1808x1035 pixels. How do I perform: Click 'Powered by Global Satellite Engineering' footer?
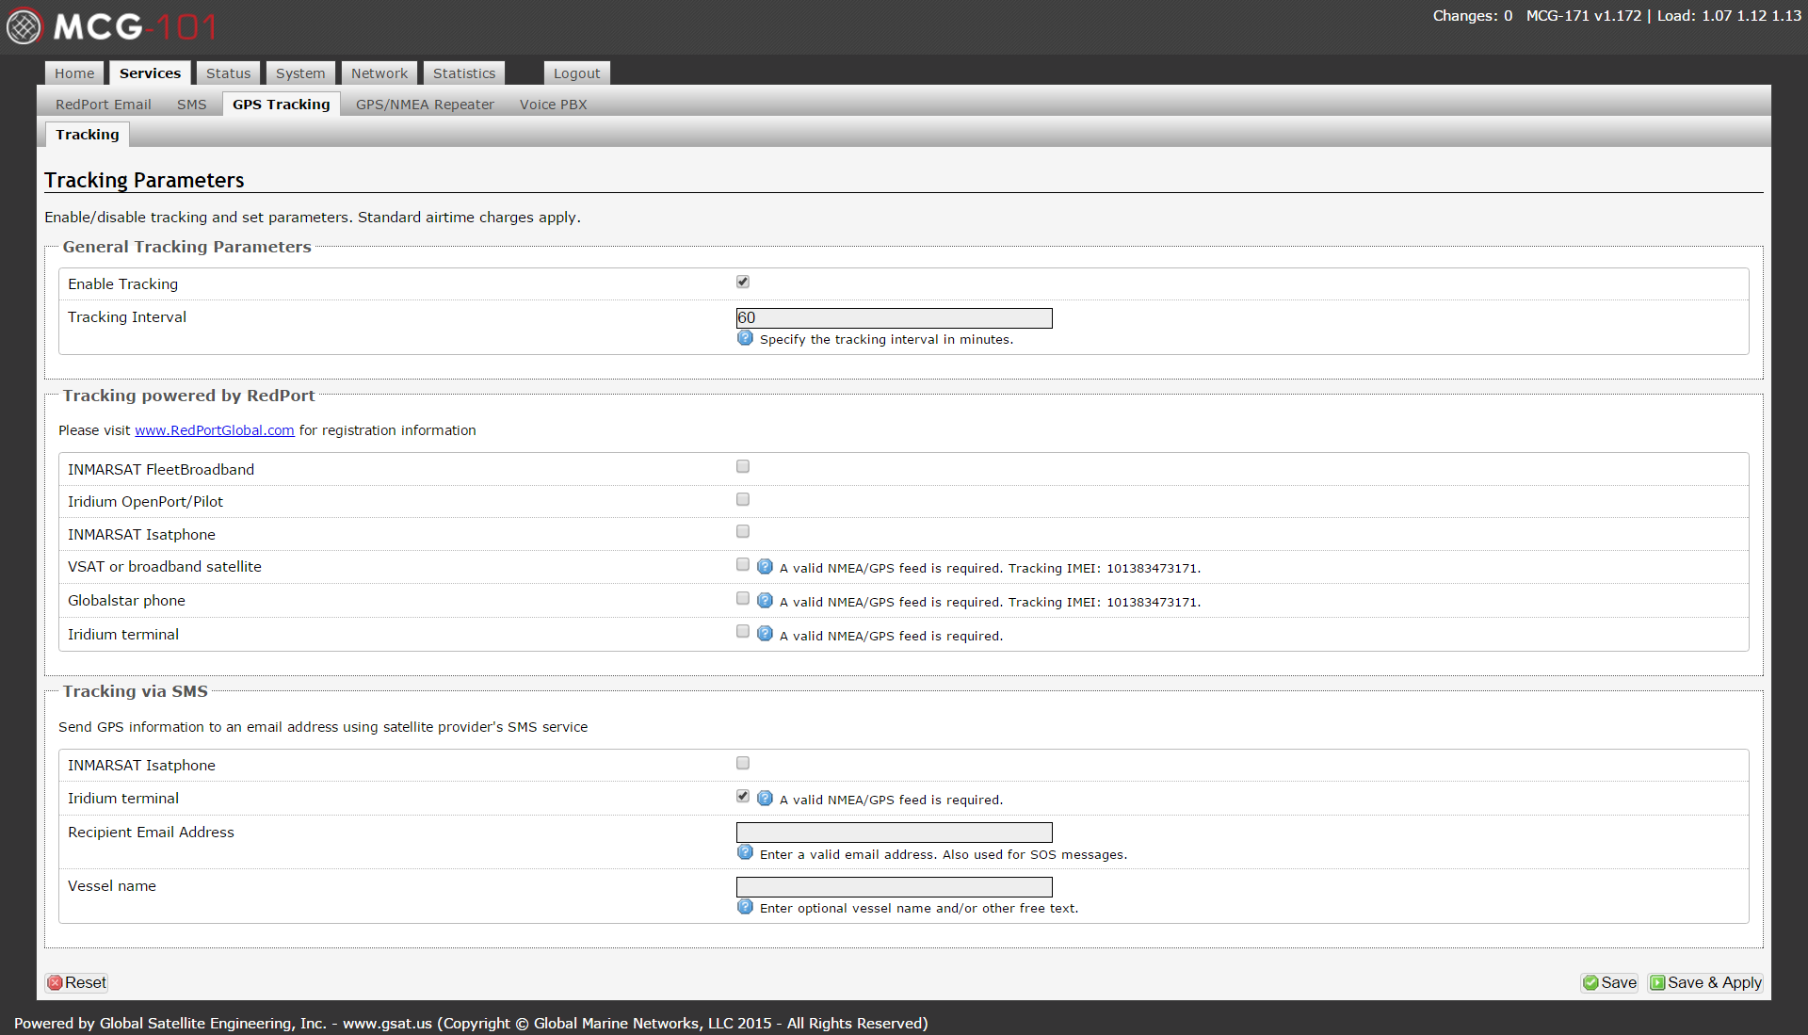(x=471, y=1023)
